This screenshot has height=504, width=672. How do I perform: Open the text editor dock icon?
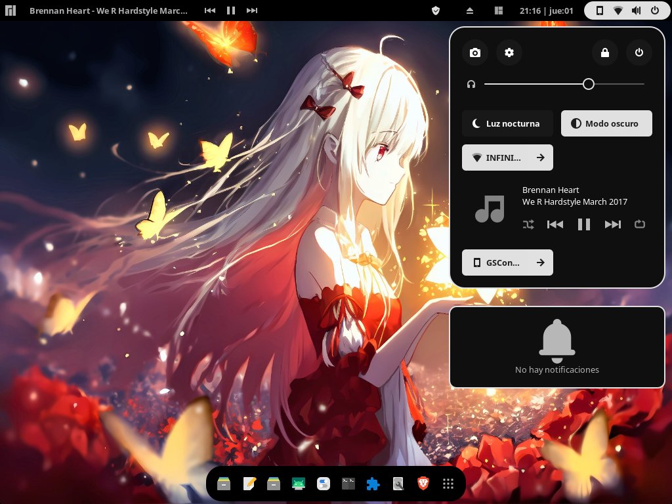click(249, 484)
